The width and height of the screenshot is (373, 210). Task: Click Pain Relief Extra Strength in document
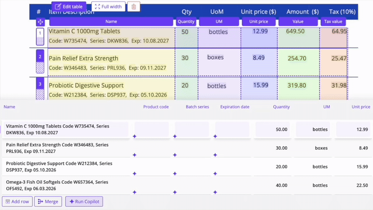click(x=83, y=58)
